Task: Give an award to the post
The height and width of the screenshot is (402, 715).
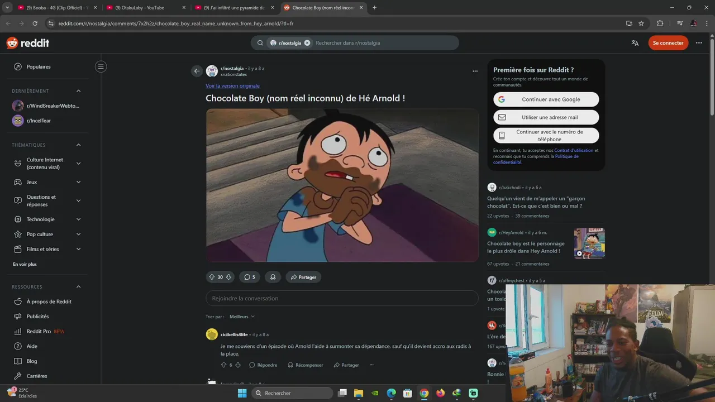Action: pyautogui.click(x=273, y=277)
